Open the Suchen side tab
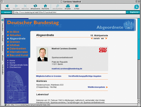Image resolution: width=141 pixels, height=107 pixels. tap(3, 48)
